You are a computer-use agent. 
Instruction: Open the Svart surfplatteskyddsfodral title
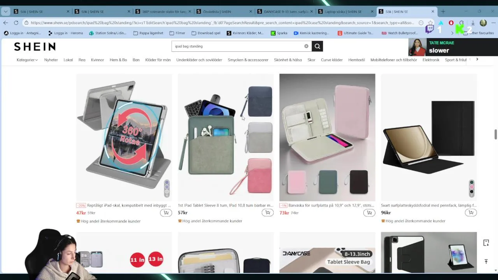coord(428,205)
